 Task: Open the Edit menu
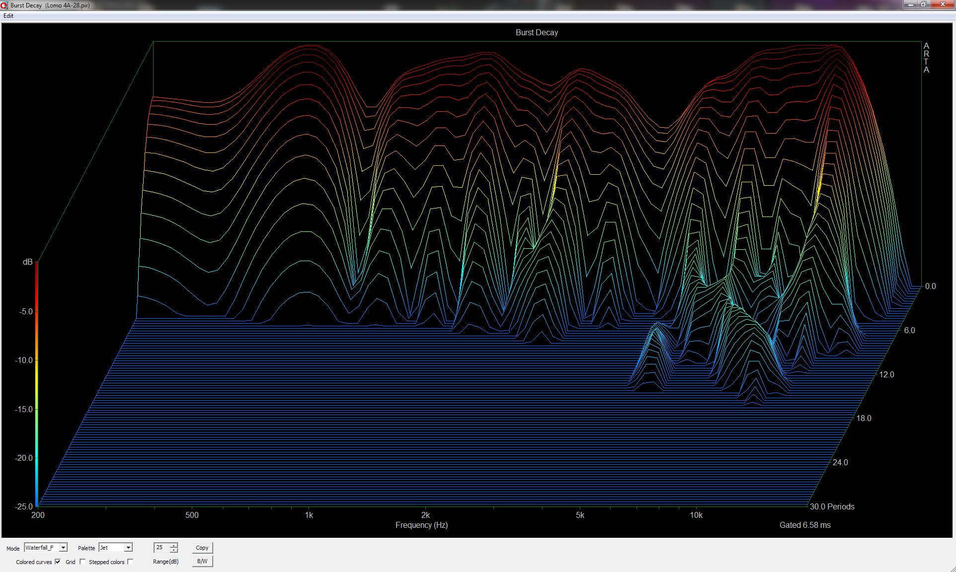[x=8, y=16]
